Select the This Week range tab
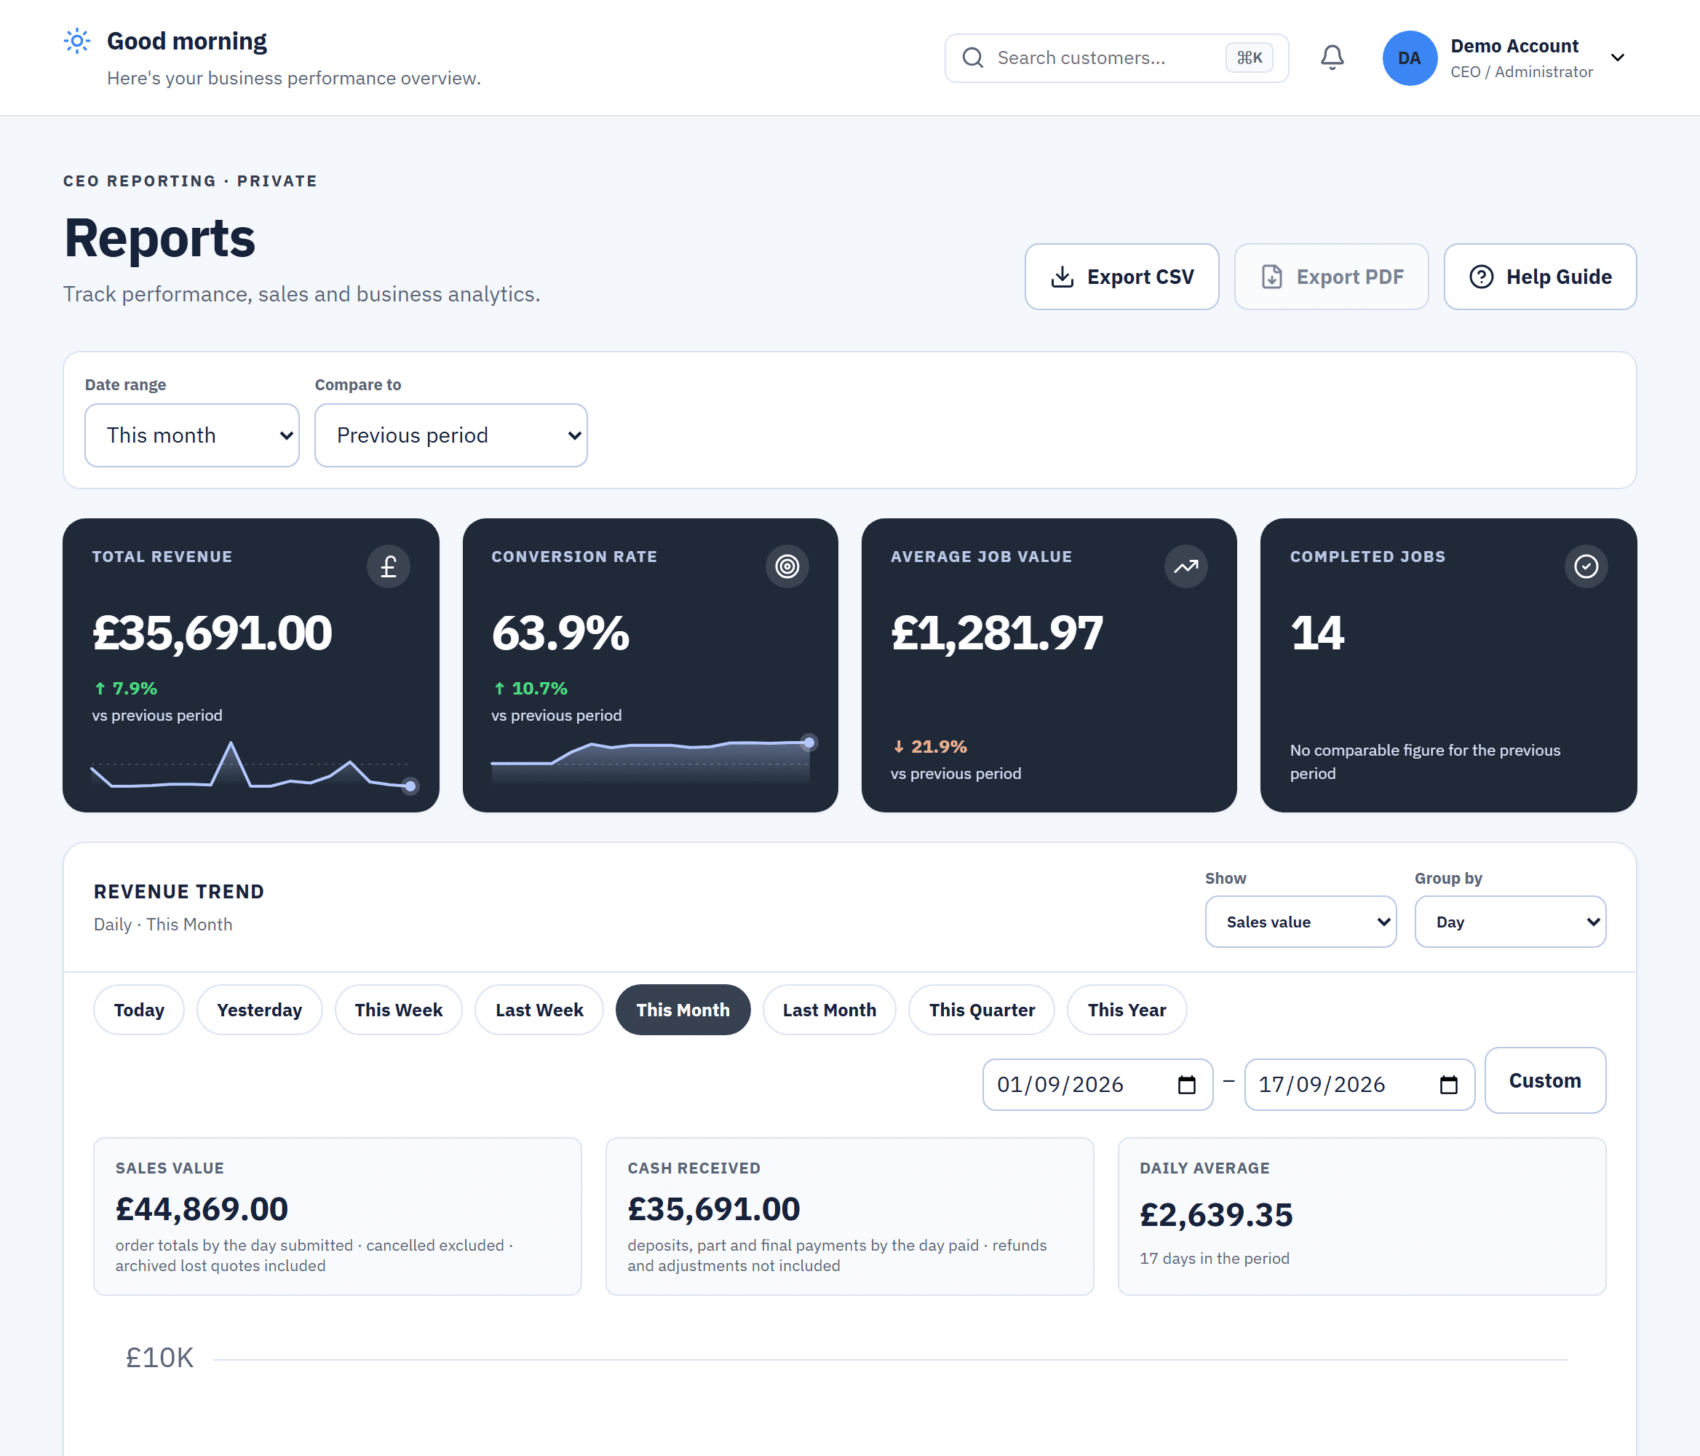This screenshot has height=1456, width=1700. pyautogui.click(x=399, y=1010)
